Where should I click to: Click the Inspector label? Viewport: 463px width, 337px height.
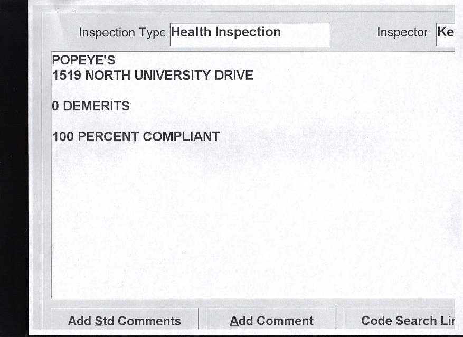pyautogui.click(x=402, y=33)
